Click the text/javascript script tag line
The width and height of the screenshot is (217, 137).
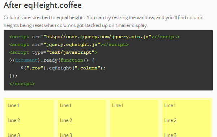coord(53,53)
